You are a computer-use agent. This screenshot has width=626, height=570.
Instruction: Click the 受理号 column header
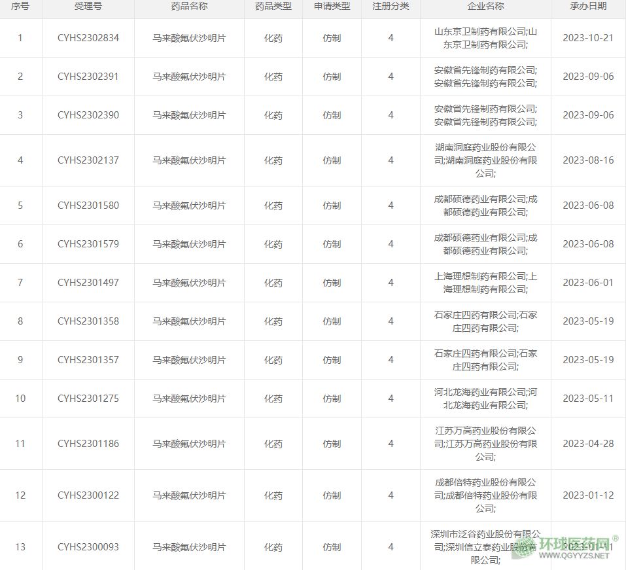[x=88, y=7]
